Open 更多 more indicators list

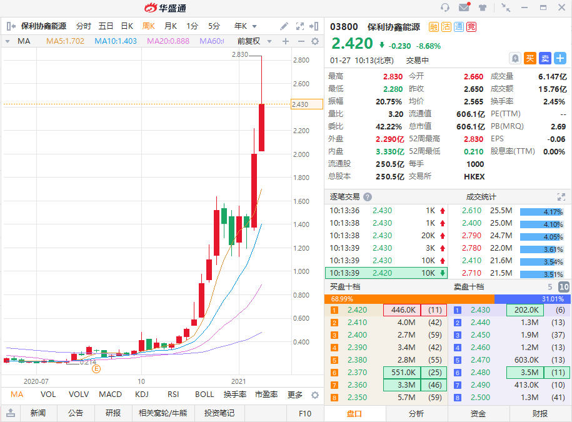(295, 394)
